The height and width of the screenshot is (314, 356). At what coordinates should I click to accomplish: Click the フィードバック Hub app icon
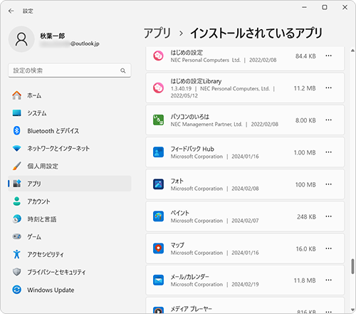click(x=158, y=152)
